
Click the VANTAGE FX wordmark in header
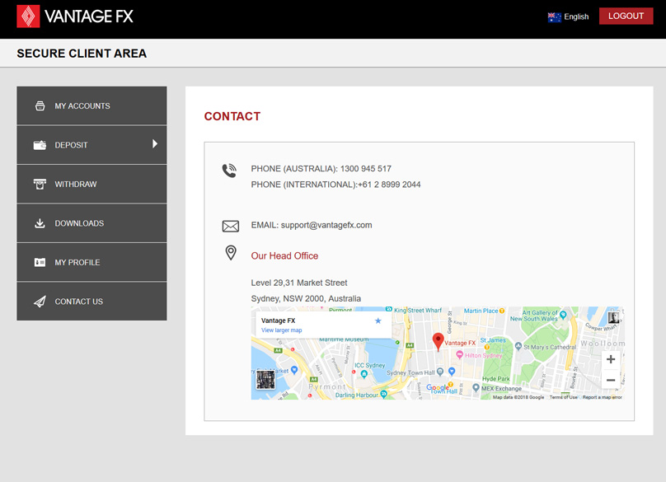(89, 16)
